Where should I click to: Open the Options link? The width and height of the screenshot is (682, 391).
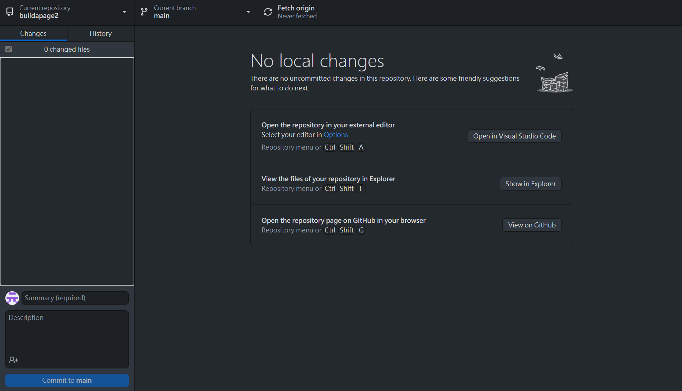point(336,135)
